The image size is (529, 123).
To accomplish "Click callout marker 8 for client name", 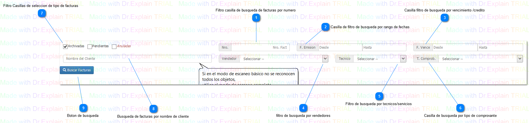I will (153, 109).
